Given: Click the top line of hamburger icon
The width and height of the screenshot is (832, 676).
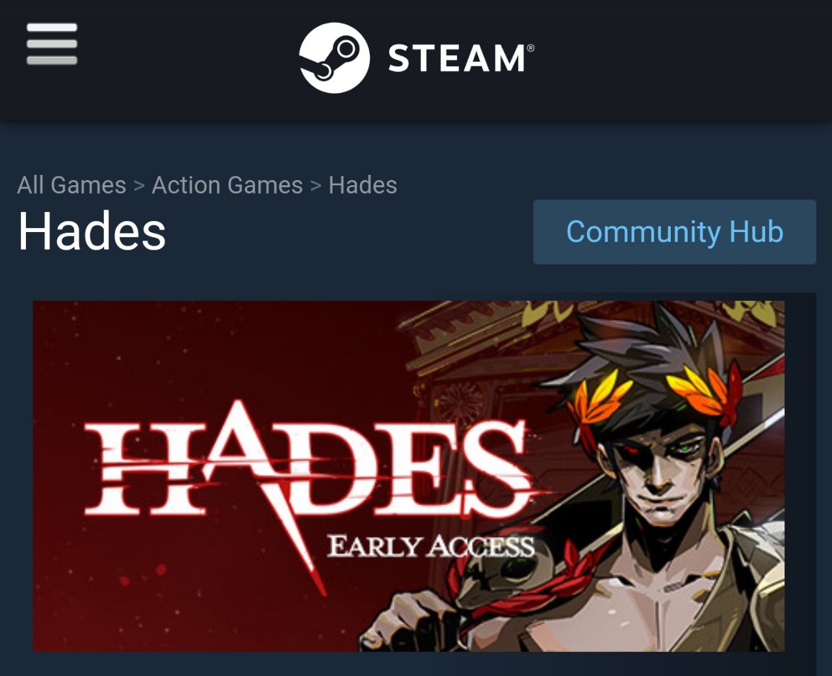Looking at the screenshot, I should tap(52, 27).
